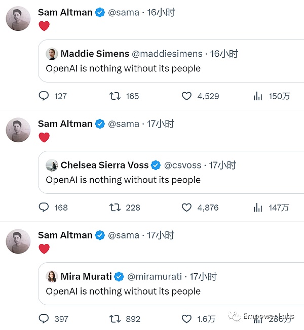Like the tweet with 4,529 likes
Viewport: 304px width, 330px height.
pyautogui.click(x=186, y=96)
